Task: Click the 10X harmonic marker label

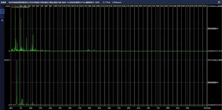Action: click(55, 6)
